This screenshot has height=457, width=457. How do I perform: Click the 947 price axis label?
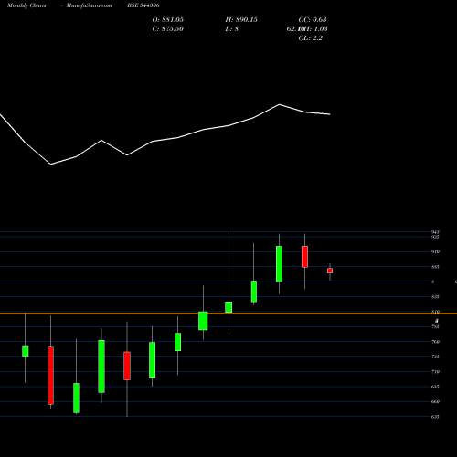(435, 232)
